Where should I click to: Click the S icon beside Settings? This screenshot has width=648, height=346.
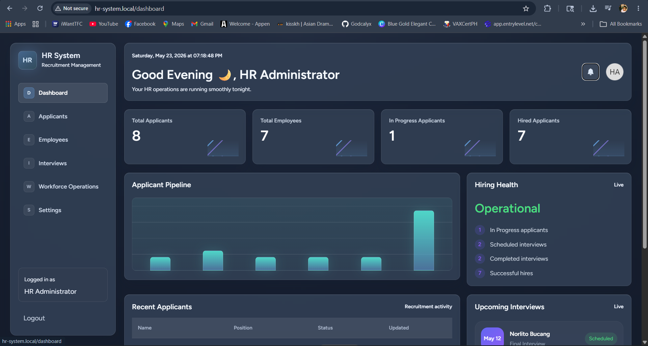[29, 210]
